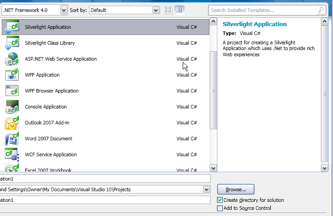
Task: Click the description pane scroll up arrow
Action: click(324, 21)
